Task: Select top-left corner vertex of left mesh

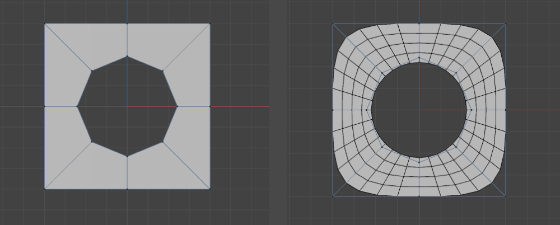Action: (x=45, y=24)
